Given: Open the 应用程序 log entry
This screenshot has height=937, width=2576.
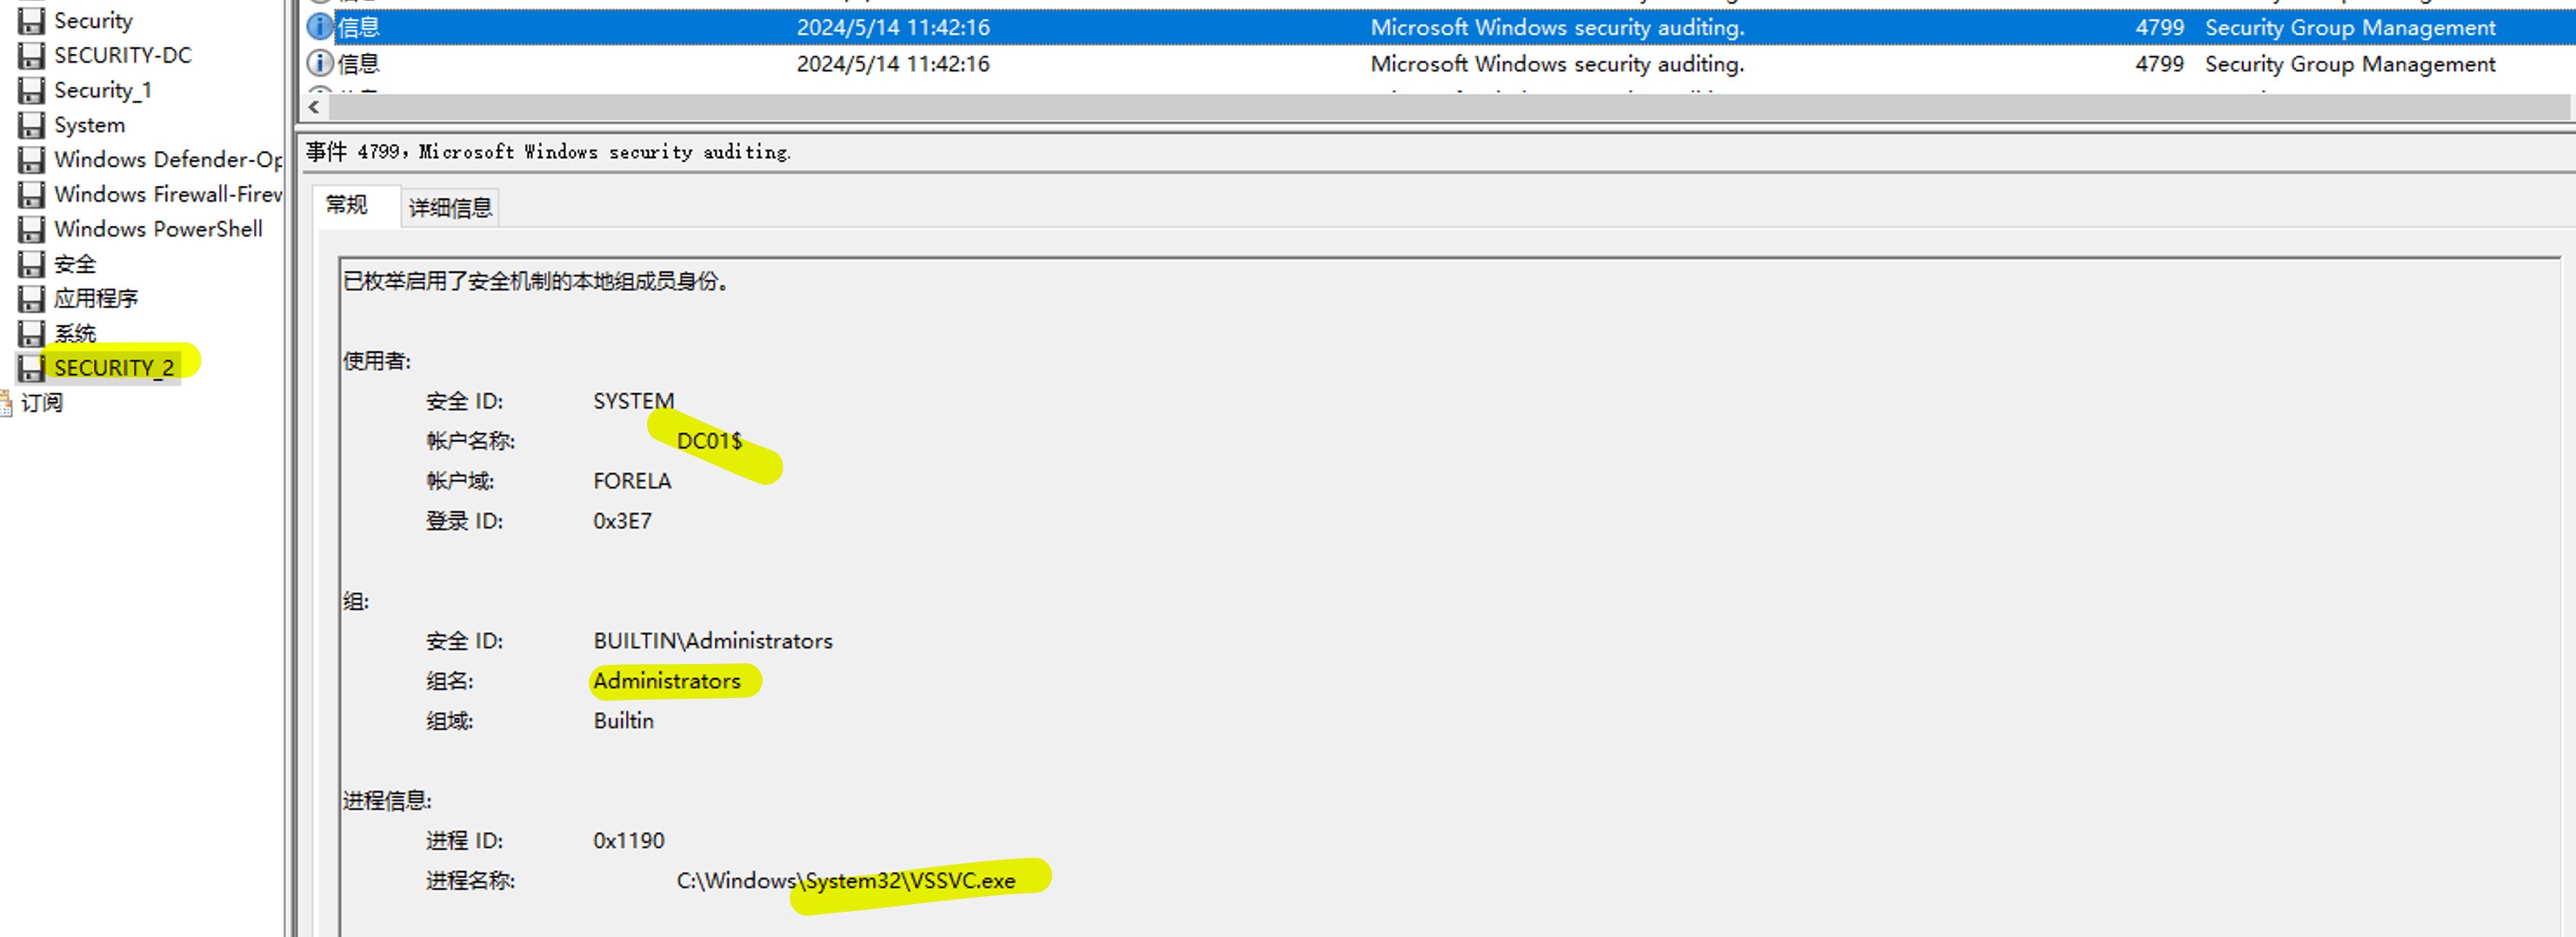Looking at the screenshot, I should click(x=96, y=299).
